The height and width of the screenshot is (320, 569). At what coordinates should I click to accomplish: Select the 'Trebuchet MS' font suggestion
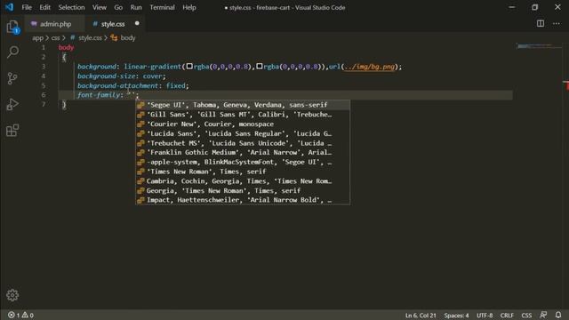[x=243, y=143]
